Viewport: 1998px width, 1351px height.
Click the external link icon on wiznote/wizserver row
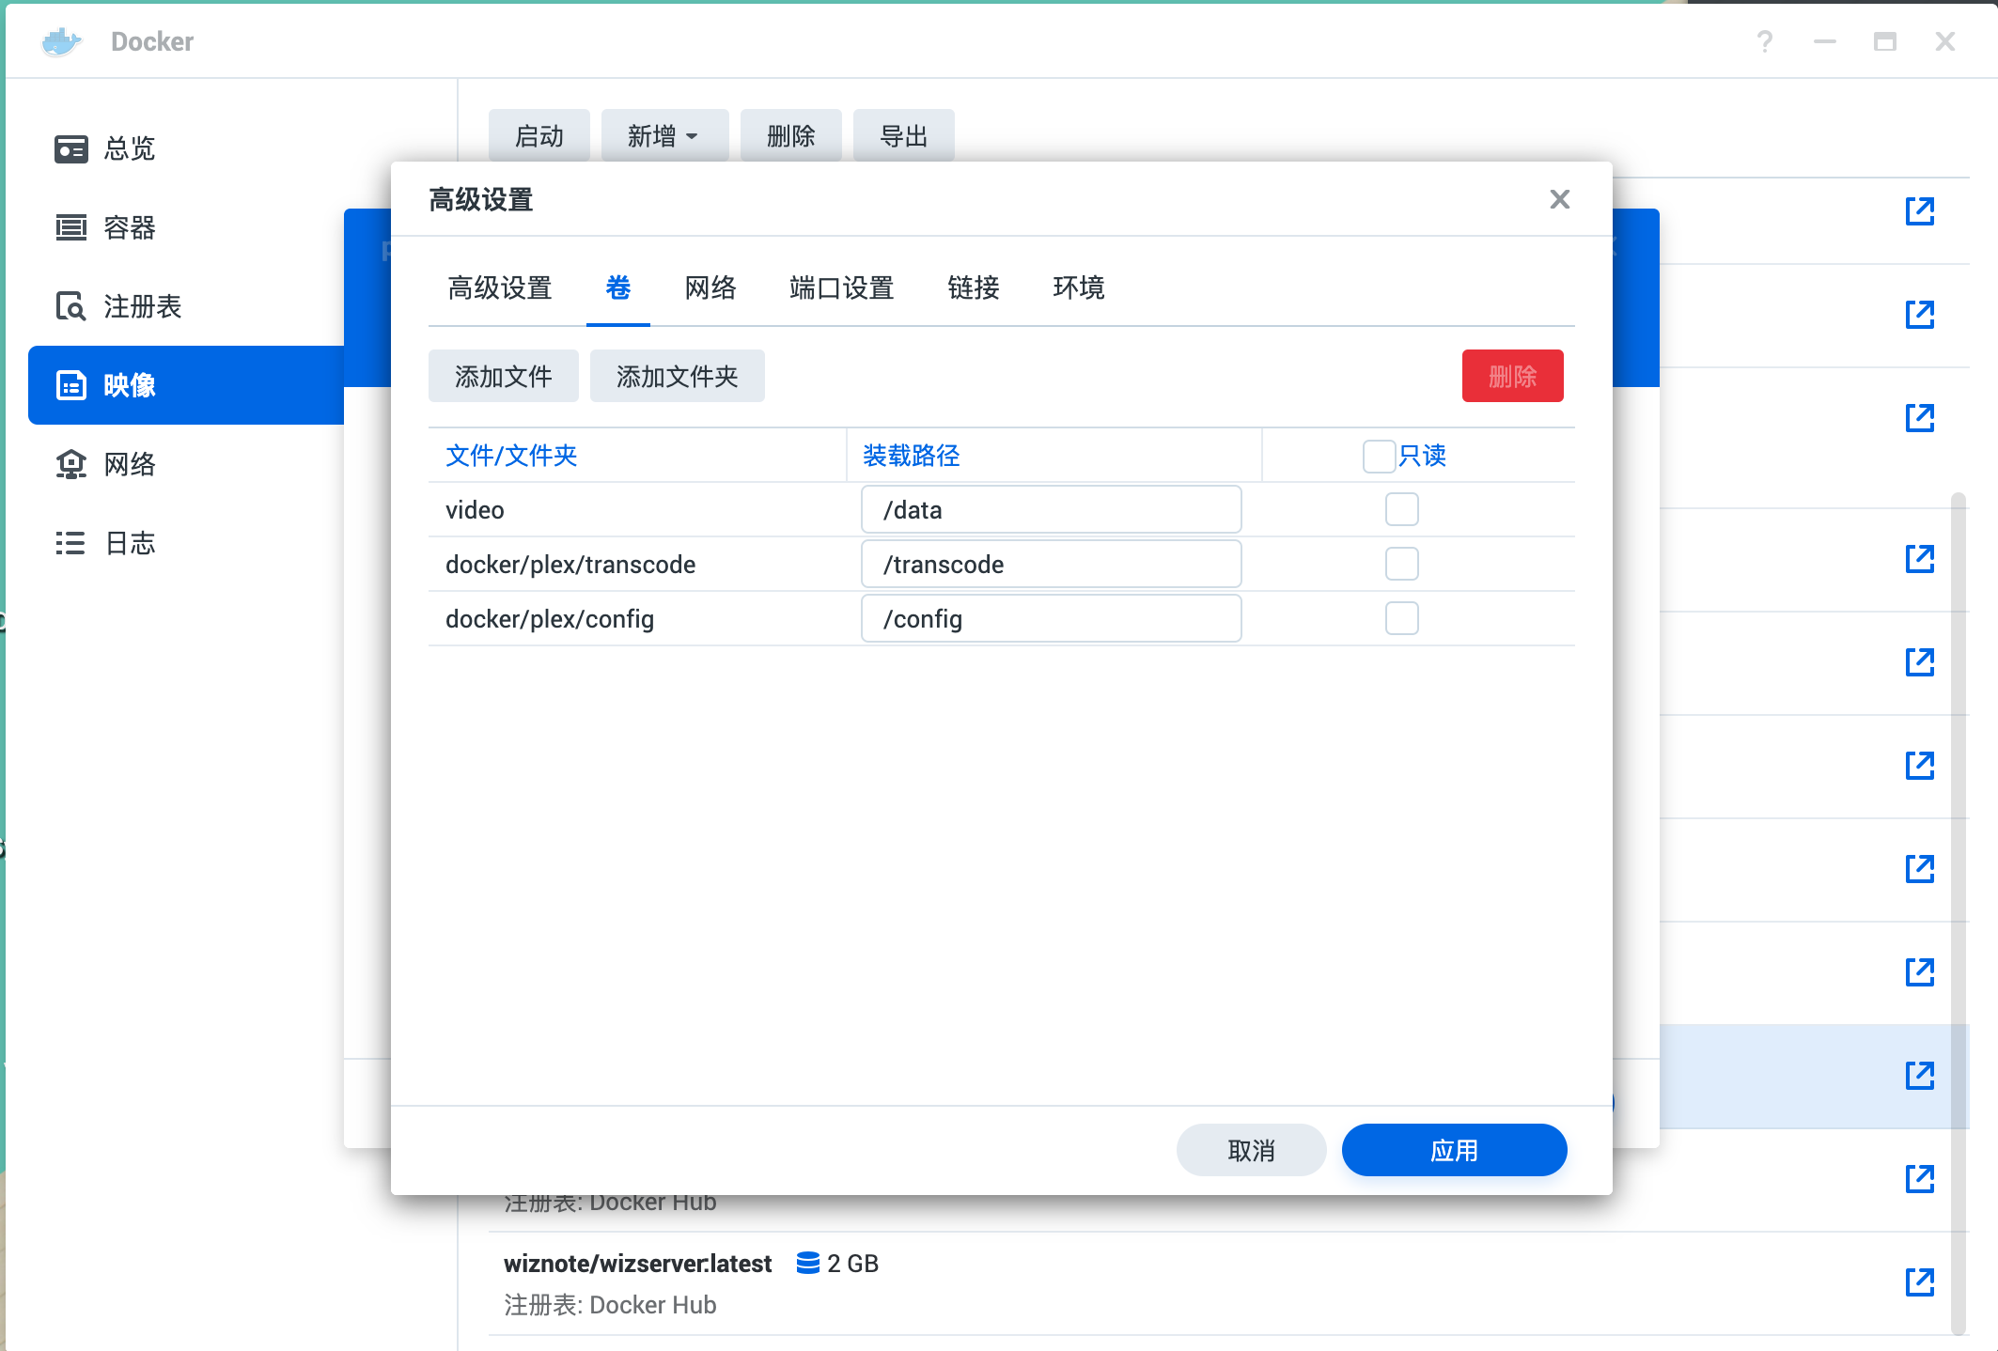tap(1919, 1281)
